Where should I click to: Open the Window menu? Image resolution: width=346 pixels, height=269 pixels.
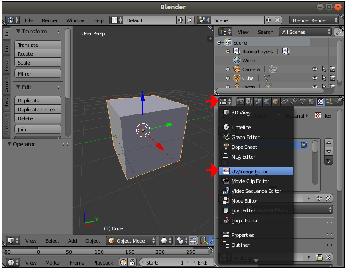click(x=75, y=20)
